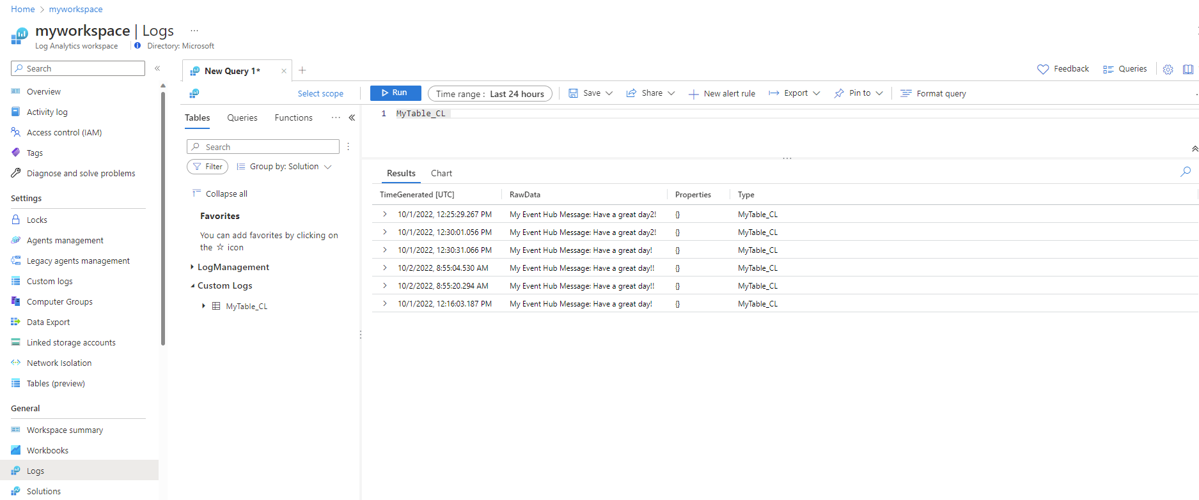Close the New Query 1 tab

284,71
